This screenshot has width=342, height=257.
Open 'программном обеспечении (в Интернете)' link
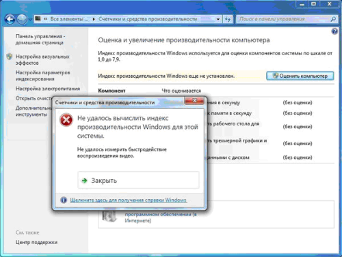coord(161,217)
